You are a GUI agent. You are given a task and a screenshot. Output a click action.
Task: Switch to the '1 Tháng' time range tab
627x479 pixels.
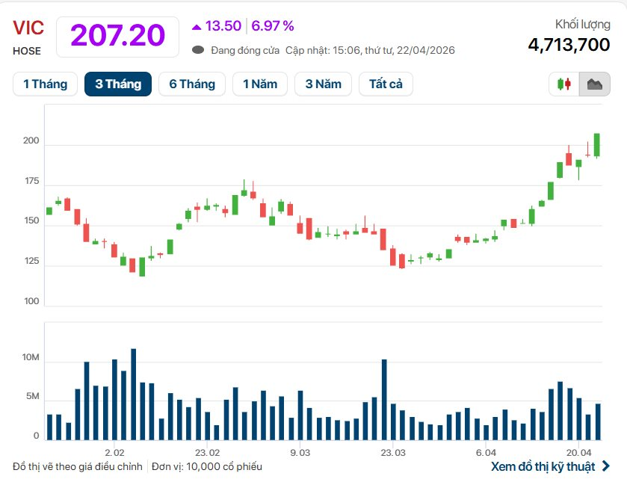tap(45, 84)
